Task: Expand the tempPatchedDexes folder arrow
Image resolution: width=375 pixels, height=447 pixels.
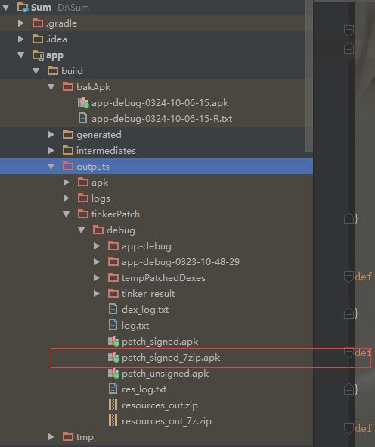Action: 97,278
